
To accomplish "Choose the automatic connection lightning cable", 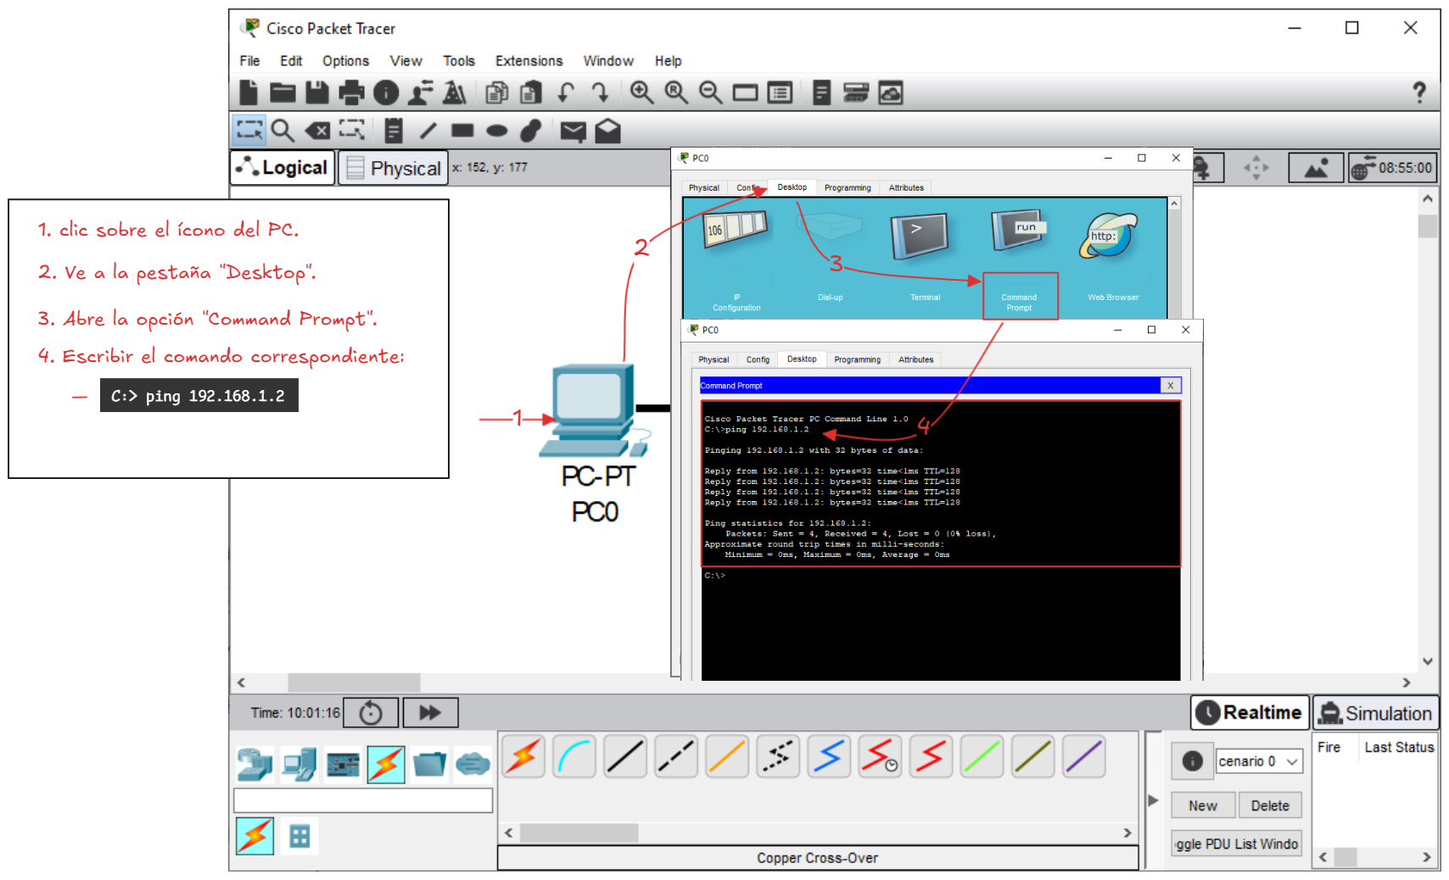I will [x=523, y=757].
